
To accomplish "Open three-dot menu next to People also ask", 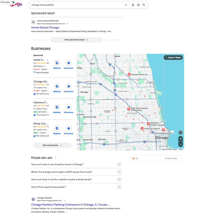I will (x=56, y=158).
